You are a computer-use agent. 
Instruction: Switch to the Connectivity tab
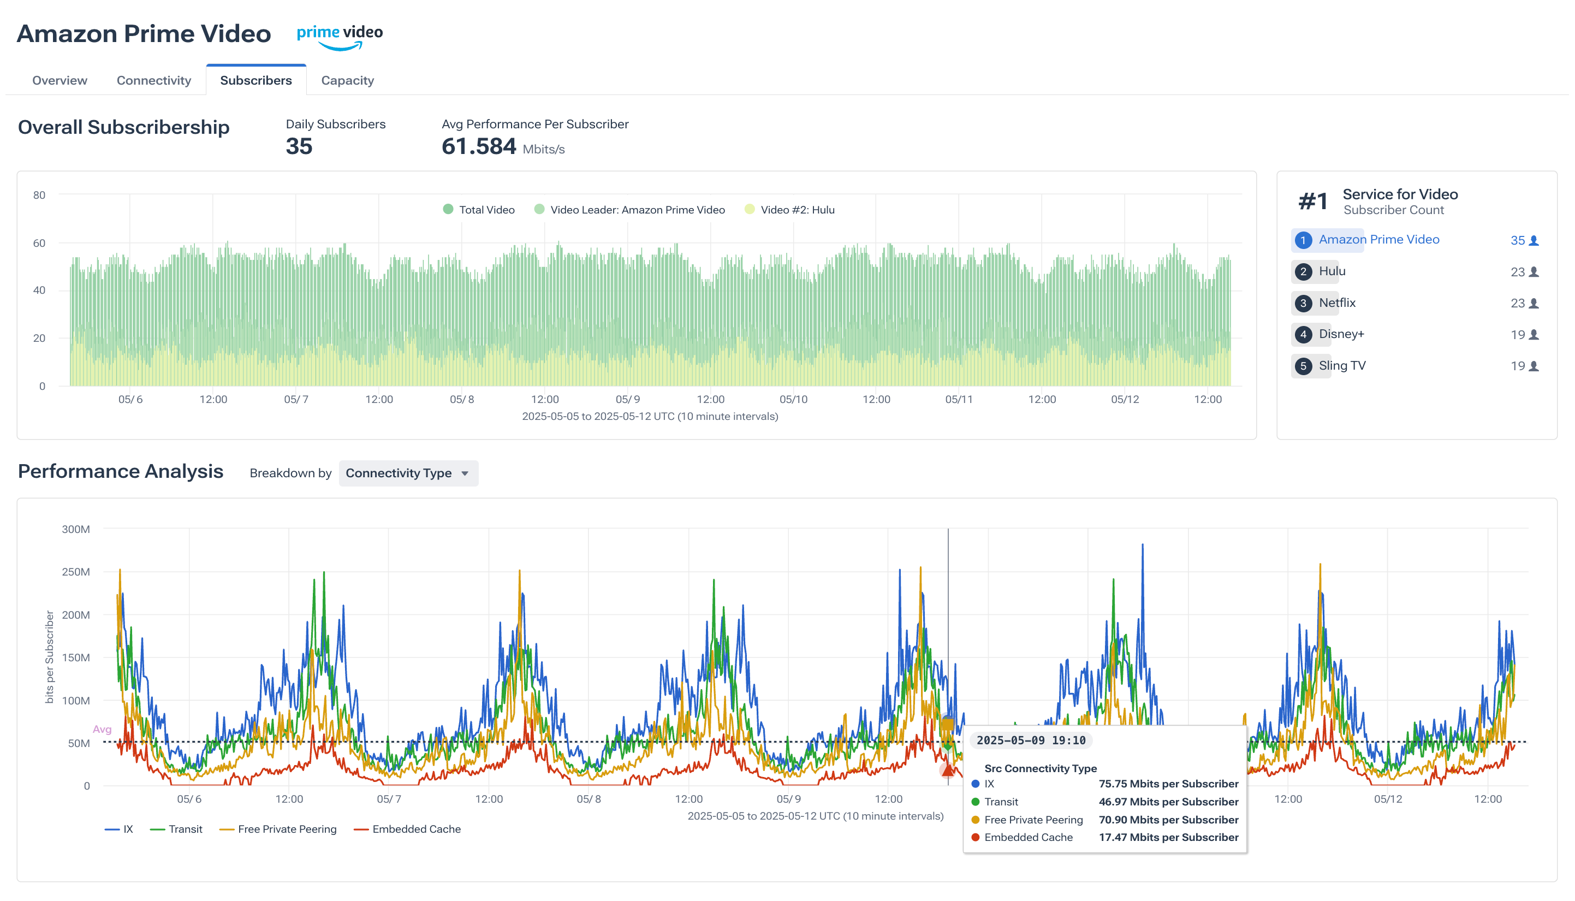153,80
